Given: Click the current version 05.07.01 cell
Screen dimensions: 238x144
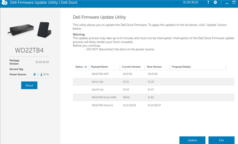Looking at the screenshot, I should tap(127, 74).
